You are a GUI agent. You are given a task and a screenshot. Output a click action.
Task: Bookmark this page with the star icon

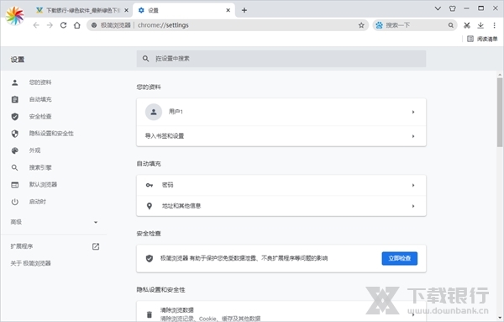click(x=361, y=25)
